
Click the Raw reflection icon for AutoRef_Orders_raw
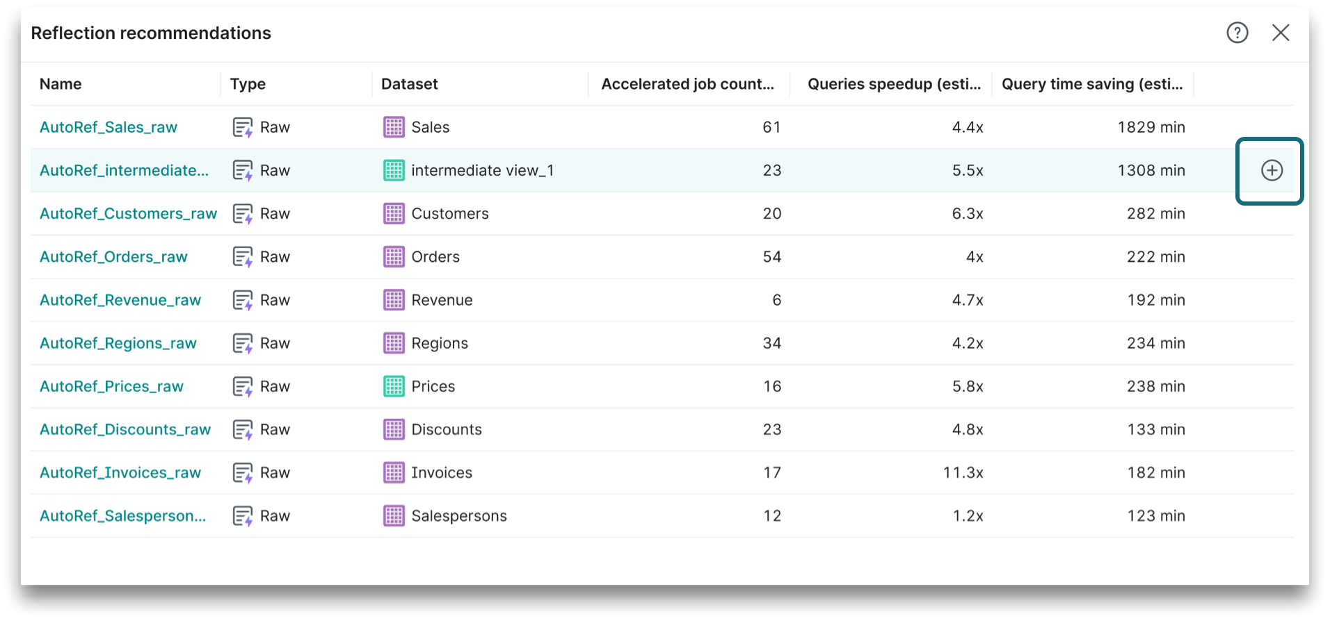(242, 257)
